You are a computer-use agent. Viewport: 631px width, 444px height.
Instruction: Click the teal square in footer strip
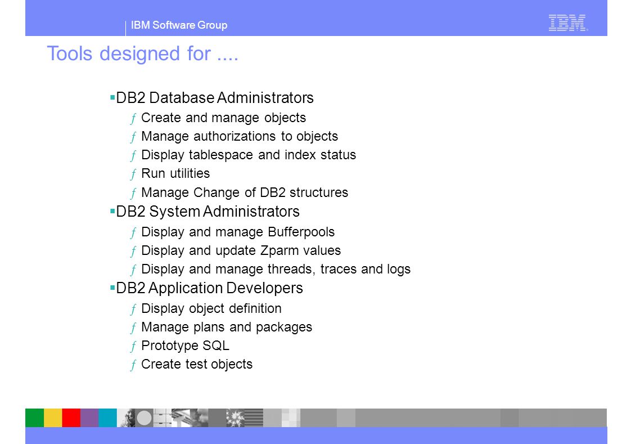[107, 418]
